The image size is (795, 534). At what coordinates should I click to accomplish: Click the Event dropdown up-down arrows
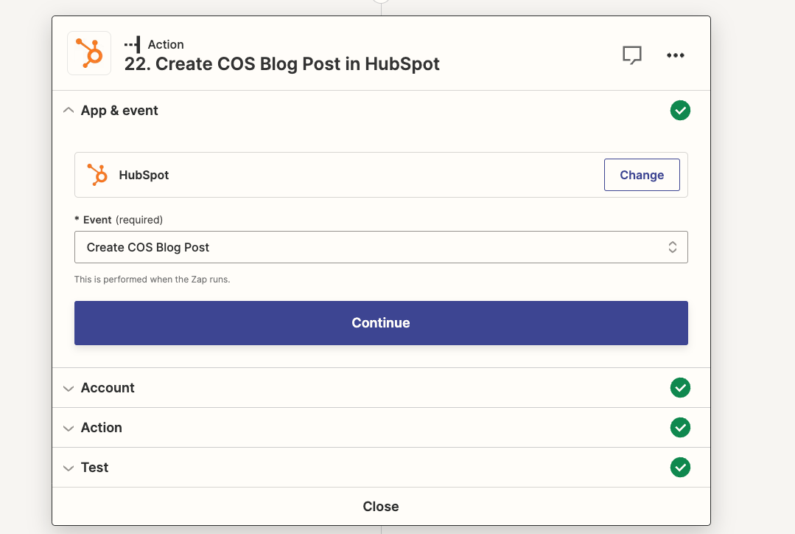672,247
